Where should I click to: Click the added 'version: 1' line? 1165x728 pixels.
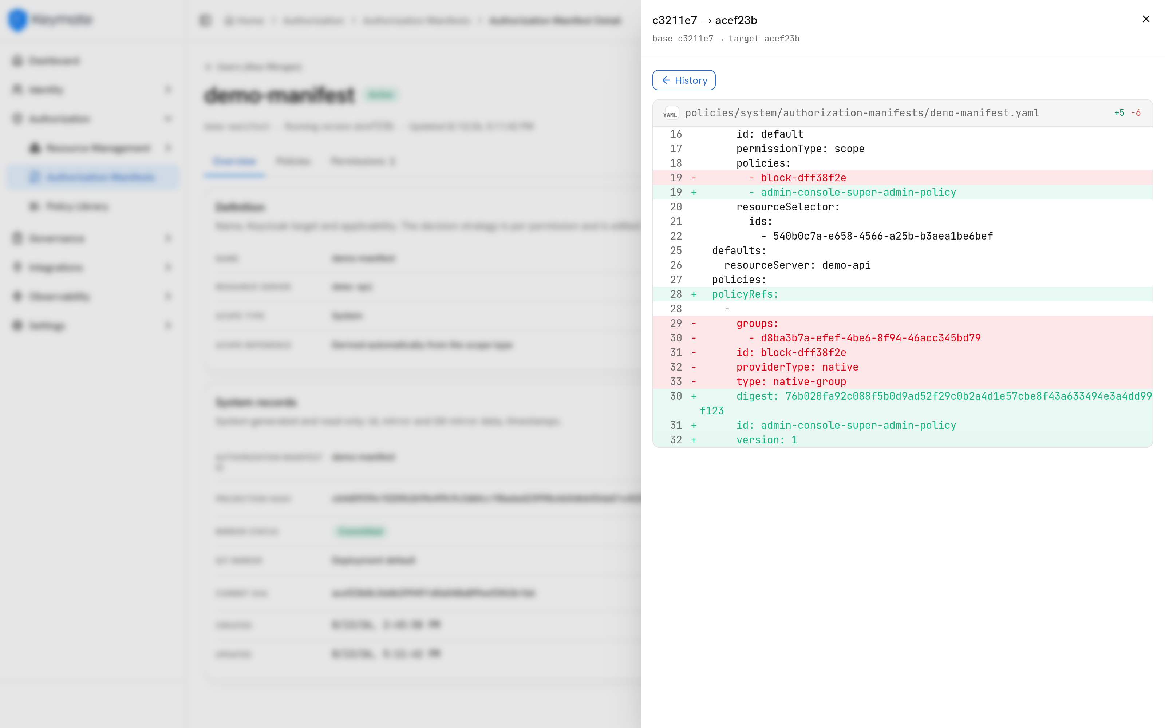[x=903, y=440]
